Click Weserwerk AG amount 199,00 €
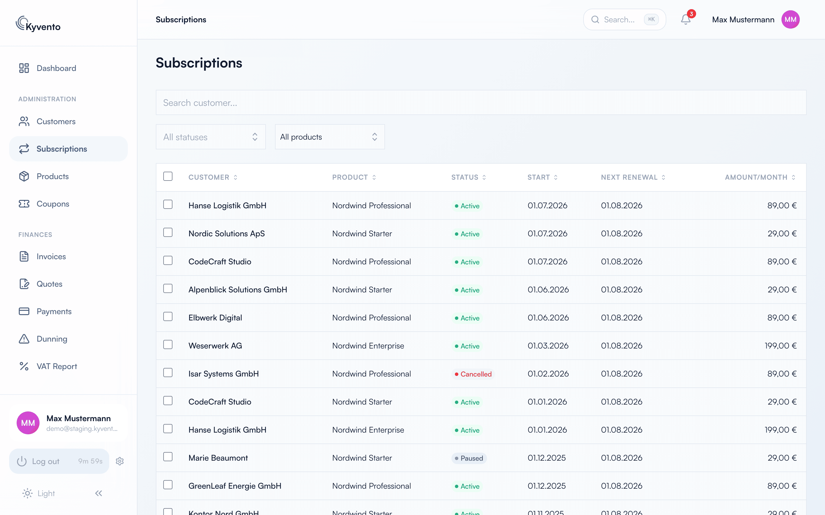 (x=780, y=346)
